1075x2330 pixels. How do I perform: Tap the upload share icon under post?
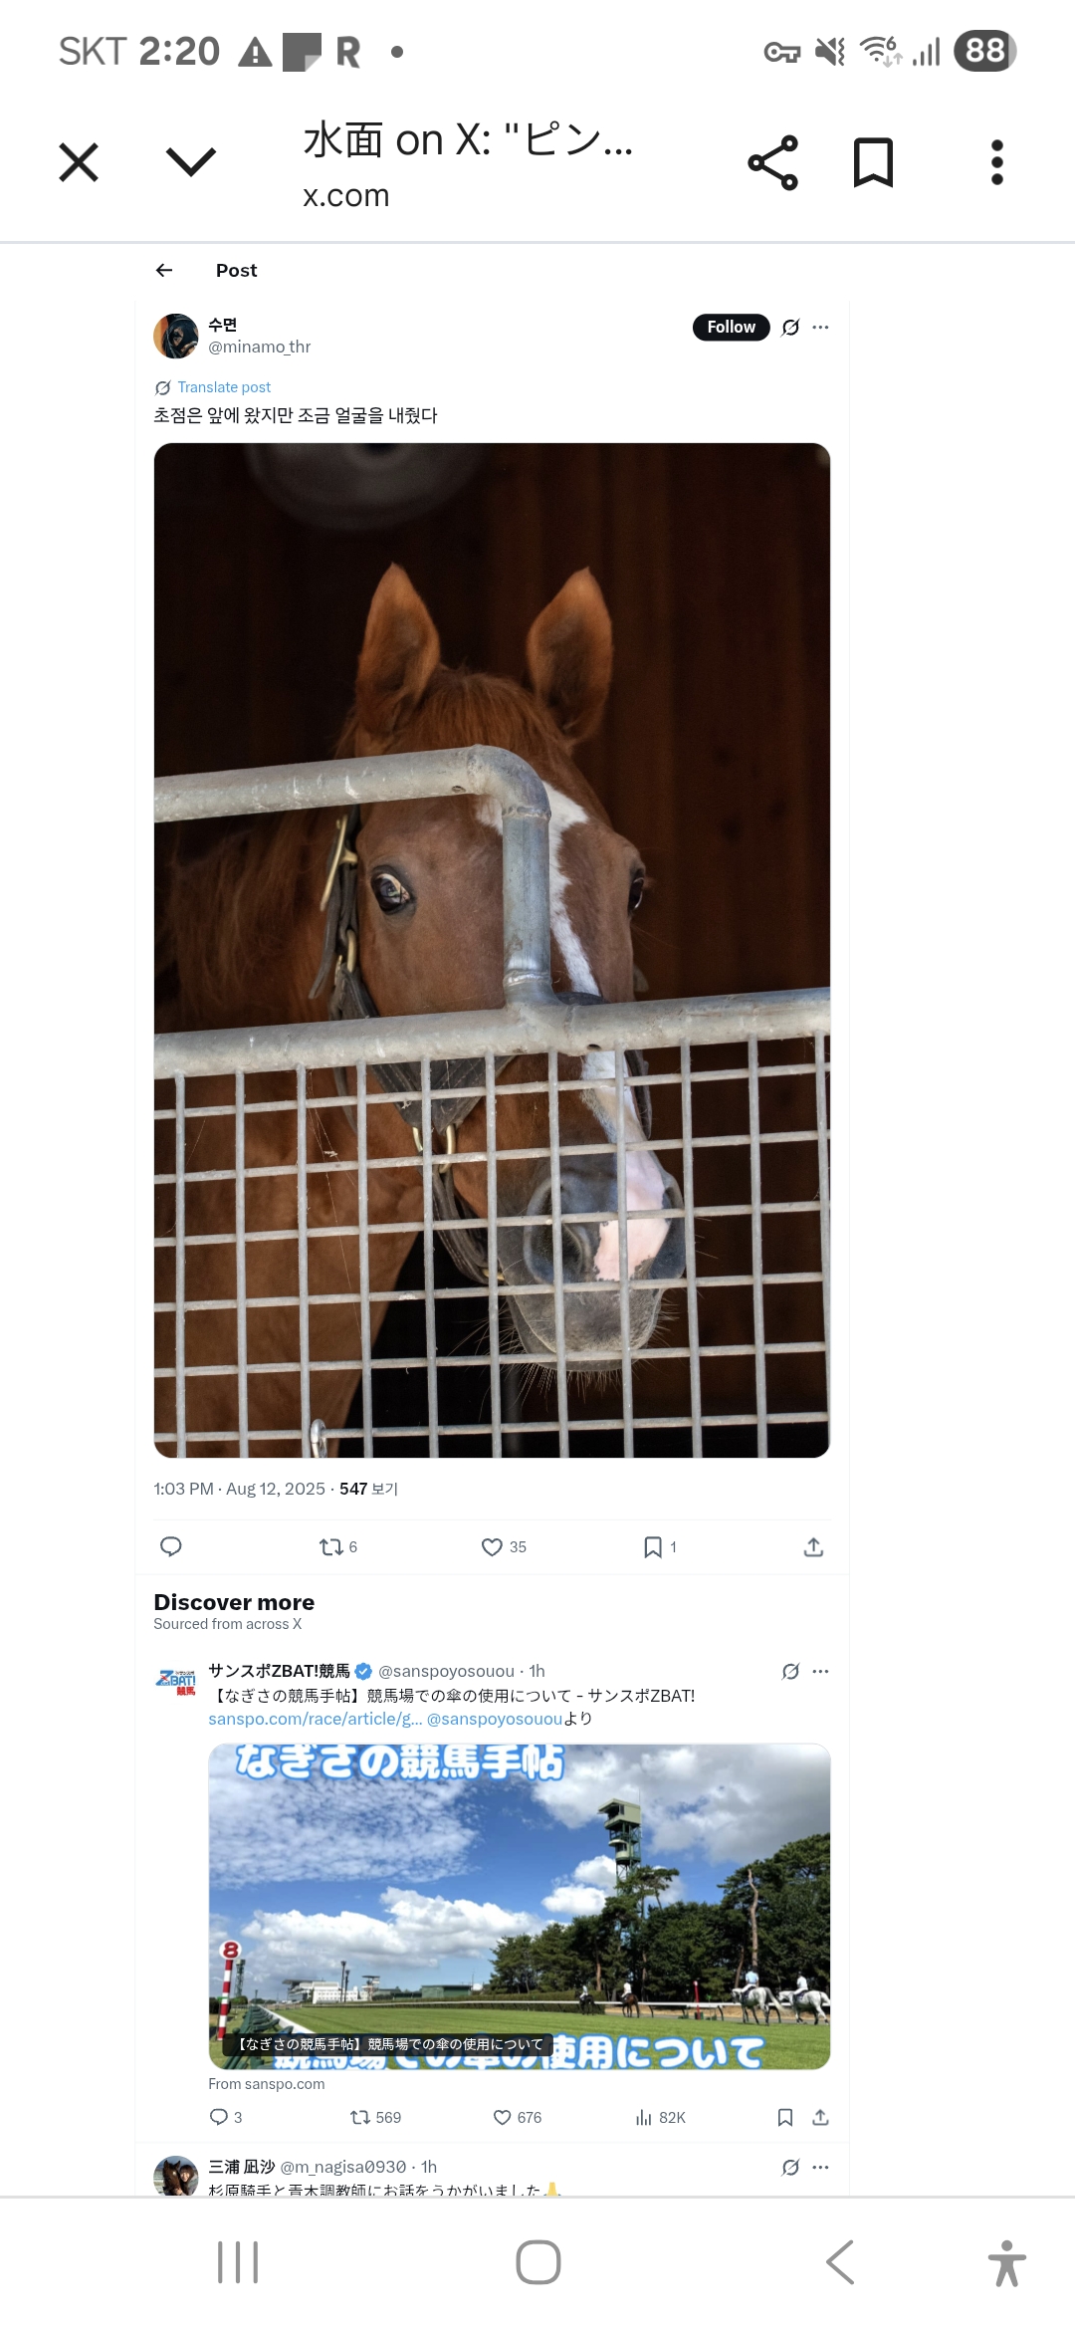(813, 1546)
